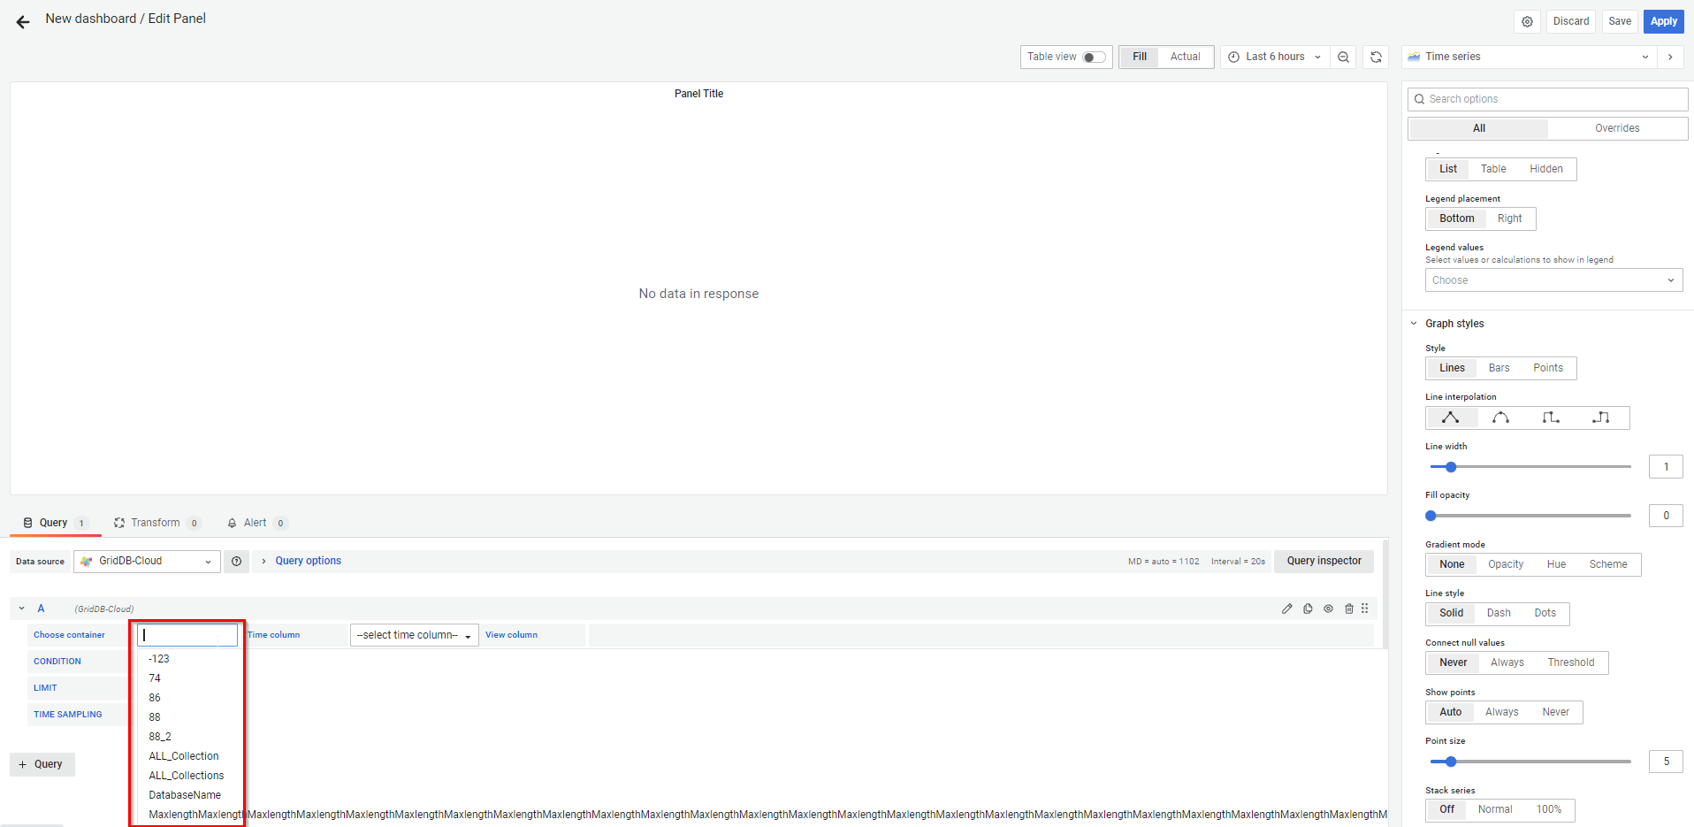1694x827 pixels.
Task: Expand the Query options section
Action: 307,561
